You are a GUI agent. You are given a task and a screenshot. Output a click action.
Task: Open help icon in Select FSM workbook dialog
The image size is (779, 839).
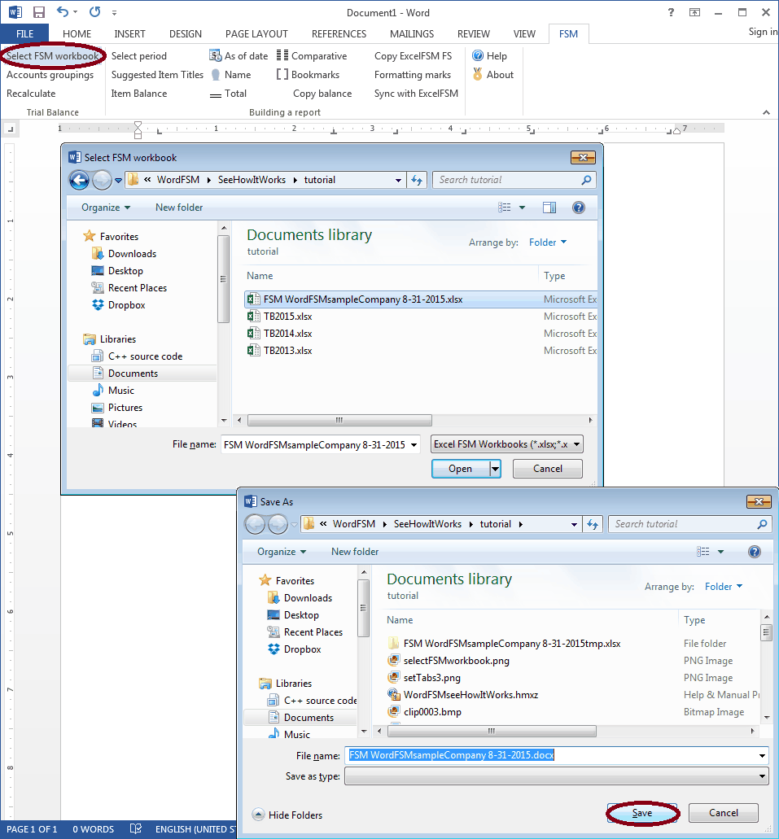tap(579, 207)
